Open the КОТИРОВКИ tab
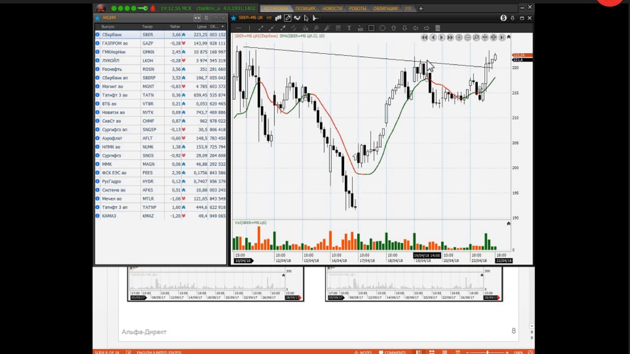Image resolution: width=630 pixels, height=354 pixels. (276, 8)
